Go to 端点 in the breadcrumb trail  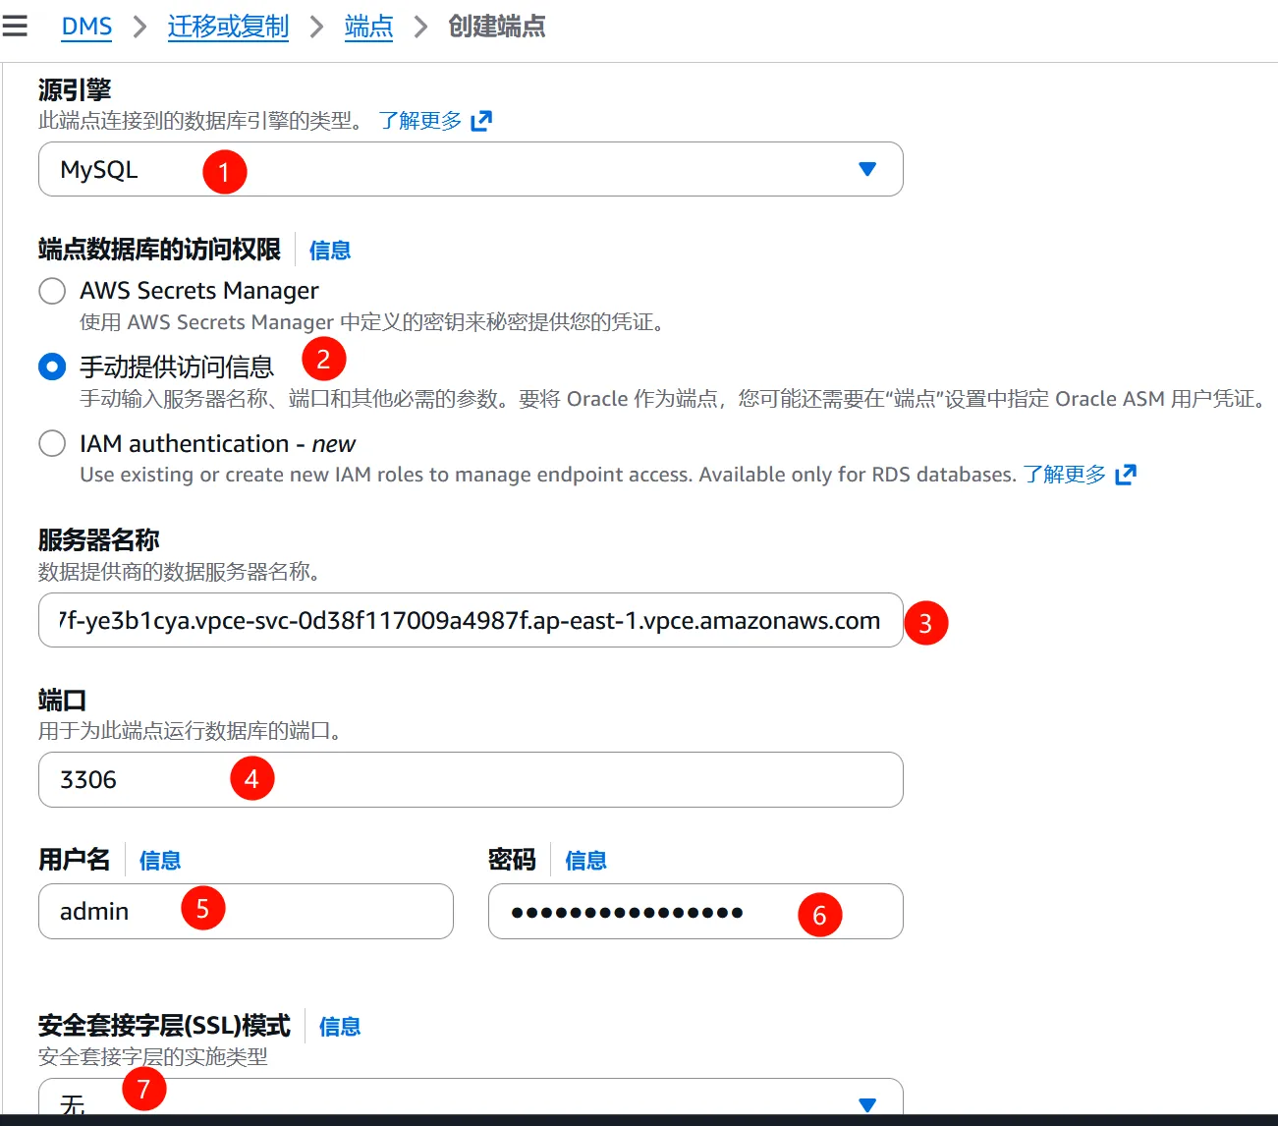coord(368,27)
